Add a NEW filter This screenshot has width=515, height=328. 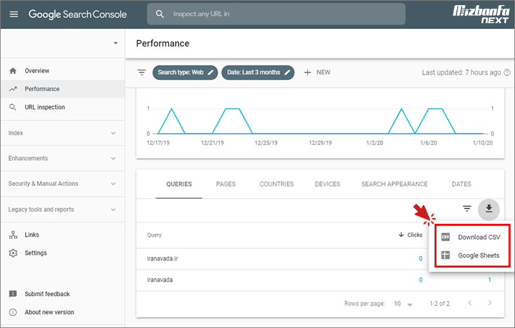pos(317,73)
